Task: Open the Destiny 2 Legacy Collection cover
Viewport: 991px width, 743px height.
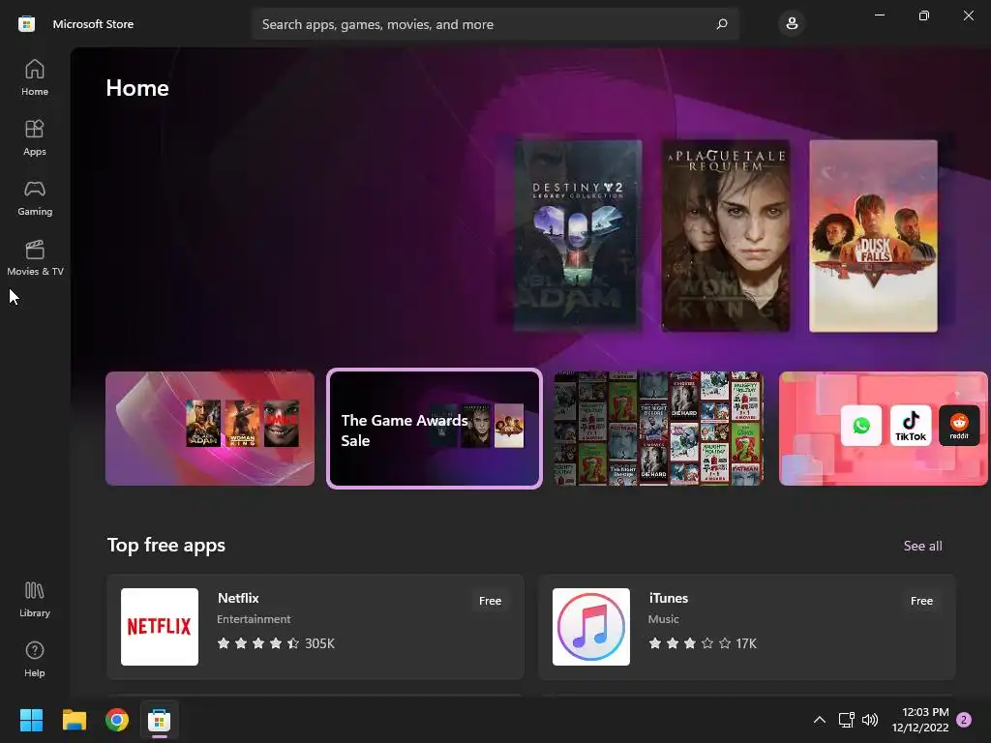Action: pyautogui.click(x=578, y=236)
